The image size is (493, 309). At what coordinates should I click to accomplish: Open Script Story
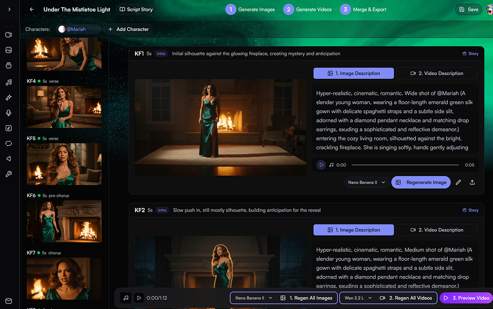pyautogui.click(x=136, y=9)
